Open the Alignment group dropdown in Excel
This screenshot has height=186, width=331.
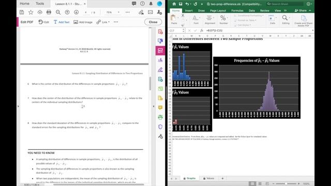click(x=210, y=20)
